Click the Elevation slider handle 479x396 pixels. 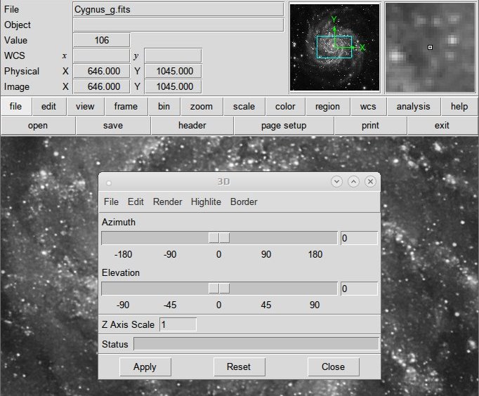click(x=219, y=289)
